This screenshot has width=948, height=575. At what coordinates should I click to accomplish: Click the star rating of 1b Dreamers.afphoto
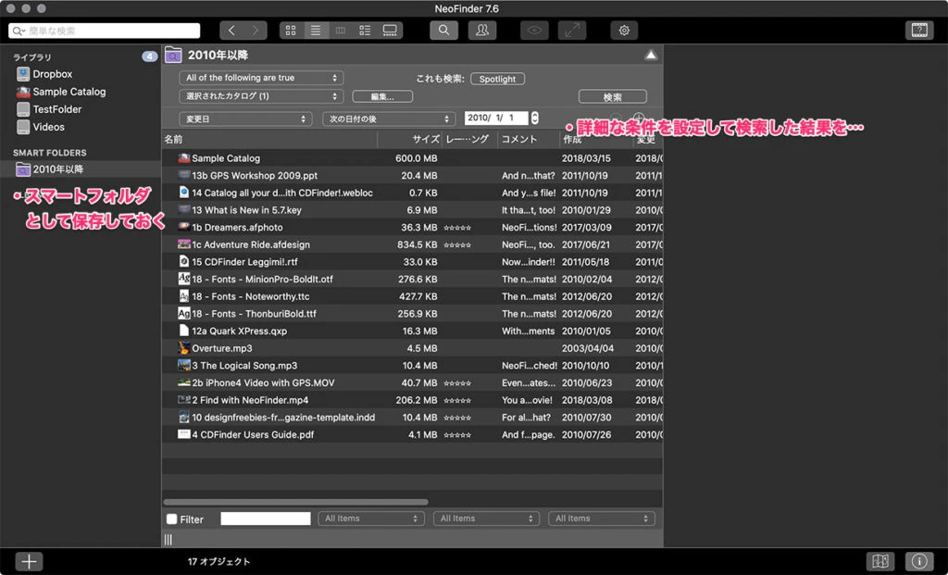[457, 228]
